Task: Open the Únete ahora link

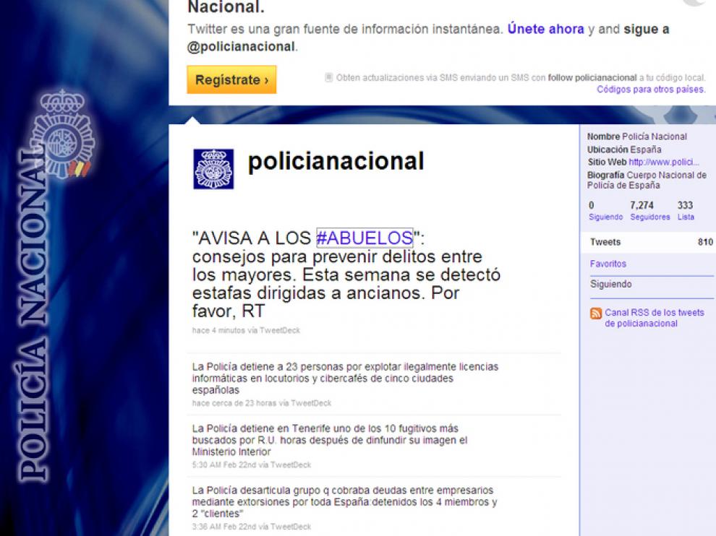Action: 545,29
